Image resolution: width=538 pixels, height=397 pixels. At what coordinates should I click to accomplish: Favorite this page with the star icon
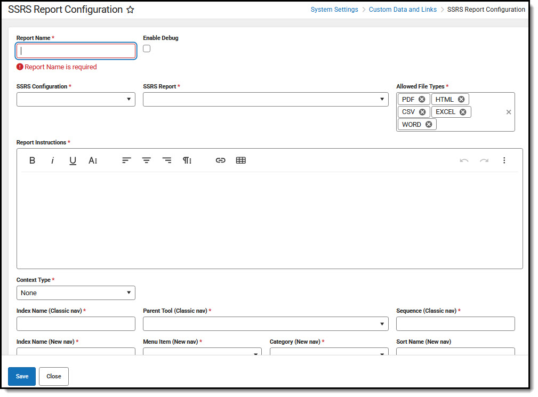coord(130,10)
